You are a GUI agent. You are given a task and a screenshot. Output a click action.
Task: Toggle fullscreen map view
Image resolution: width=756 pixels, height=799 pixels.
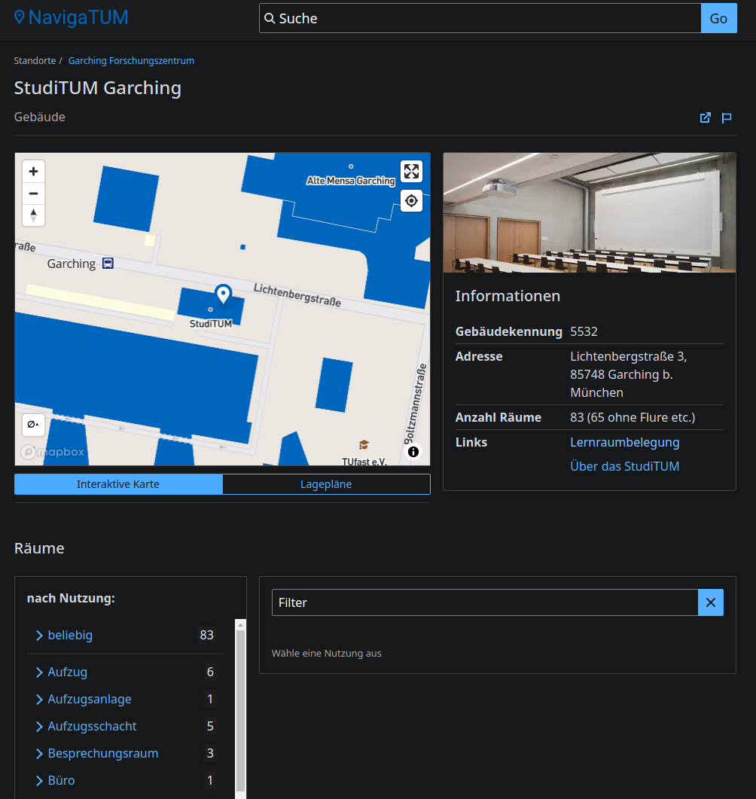coord(411,171)
